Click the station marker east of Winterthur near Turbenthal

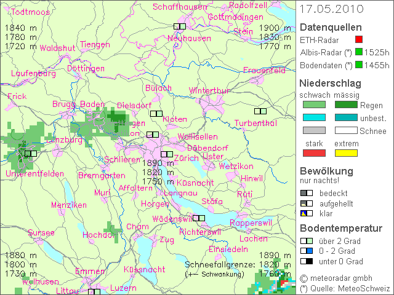(260, 111)
